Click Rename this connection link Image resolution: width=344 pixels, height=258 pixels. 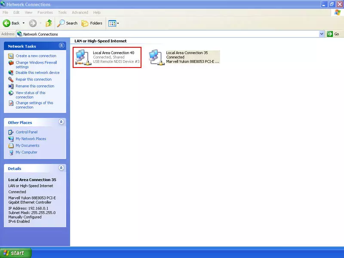(35, 86)
